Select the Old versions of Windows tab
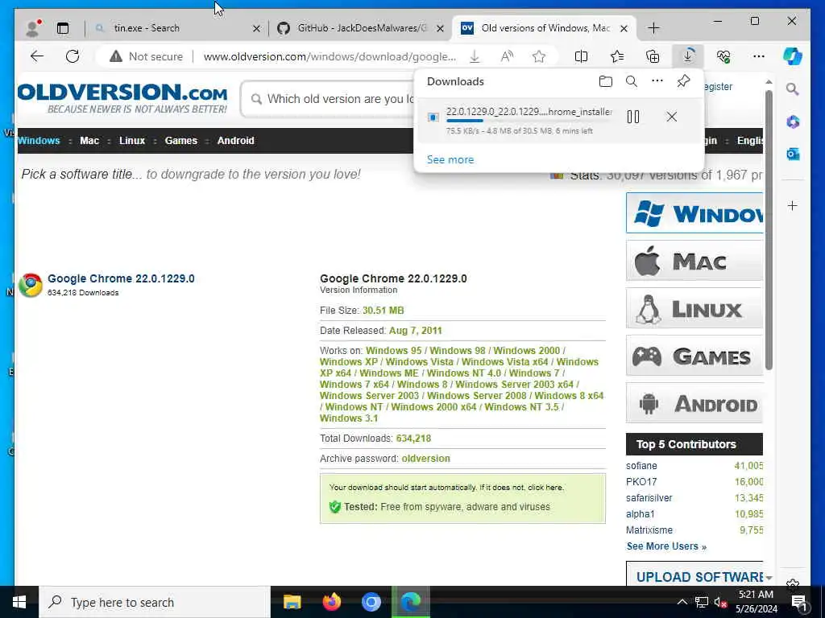Screen dimensions: 825x618 tap(545, 28)
